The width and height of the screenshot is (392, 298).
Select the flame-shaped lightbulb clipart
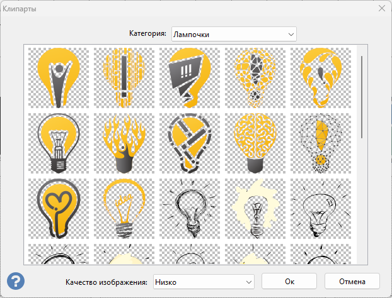point(124,143)
